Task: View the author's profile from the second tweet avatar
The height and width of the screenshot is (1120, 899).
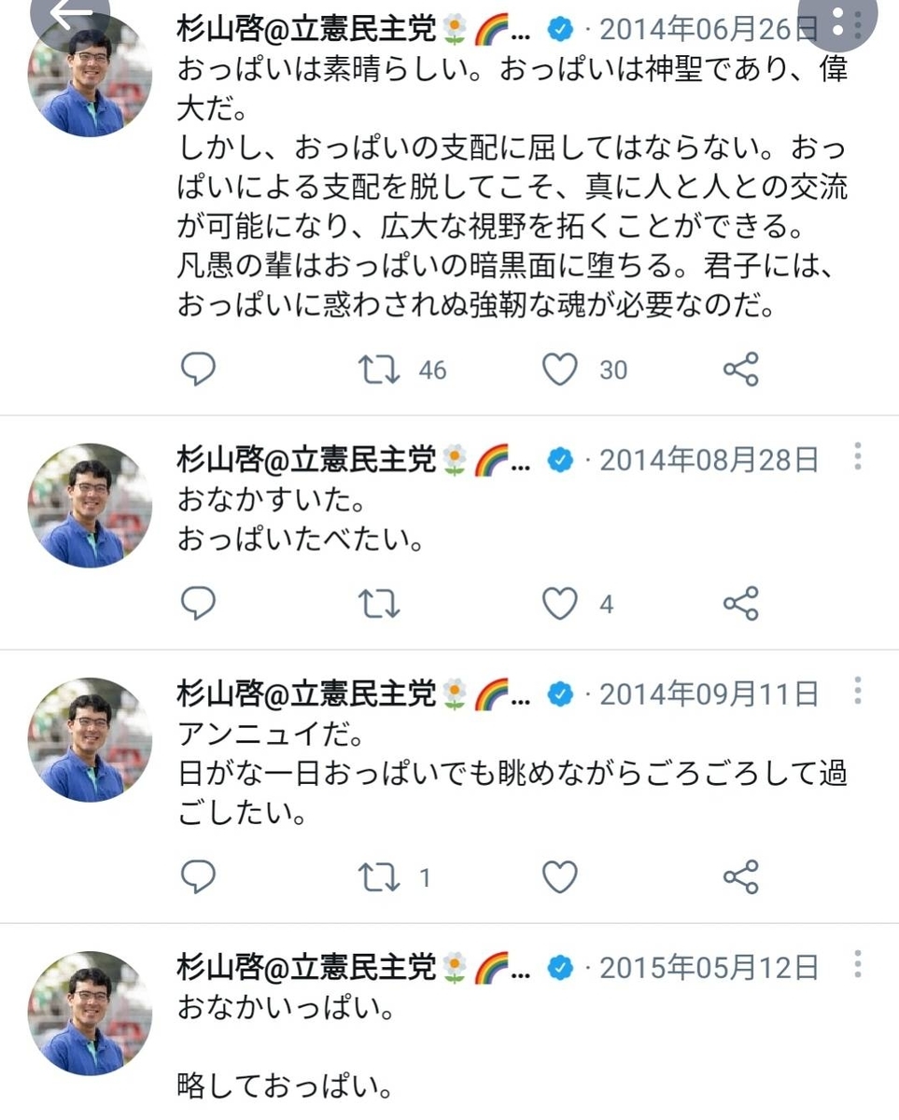Action: coord(89,504)
